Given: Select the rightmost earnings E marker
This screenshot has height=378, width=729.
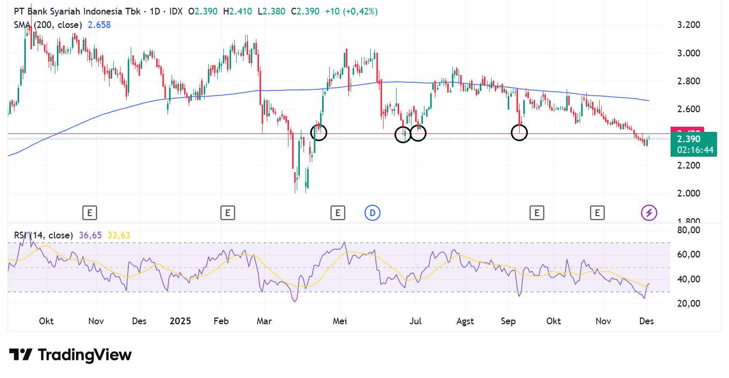Looking at the screenshot, I should pyautogui.click(x=598, y=212).
